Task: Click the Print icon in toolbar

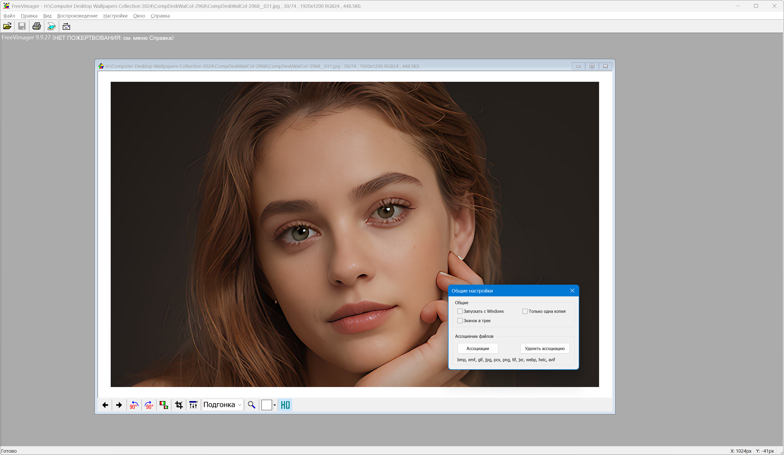Action: point(37,27)
